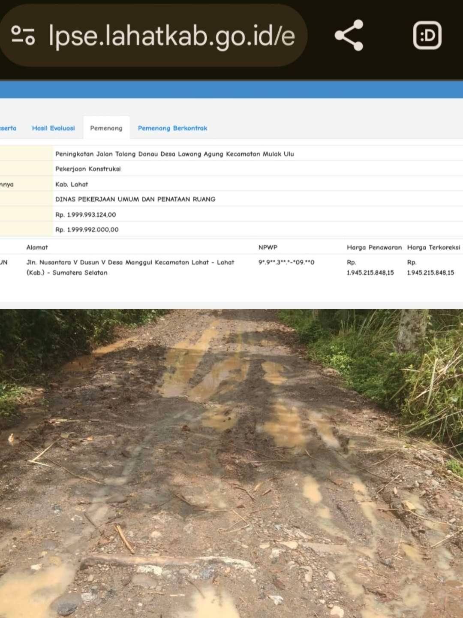Click the Rp. 1.999.992.000,00 amount
Viewport: 463px width, 618px height.
[87, 230]
